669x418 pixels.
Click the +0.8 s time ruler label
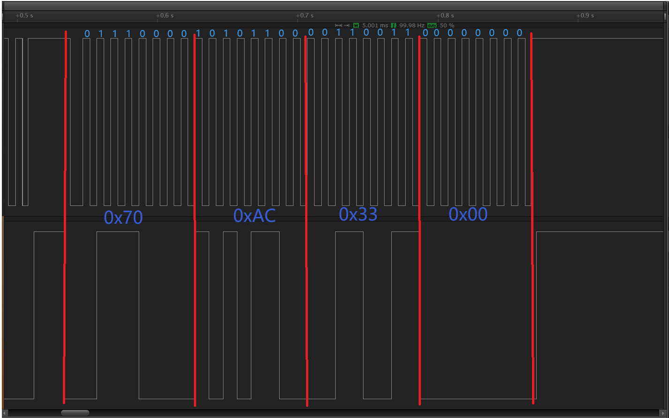[445, 15]
